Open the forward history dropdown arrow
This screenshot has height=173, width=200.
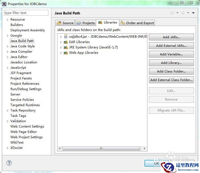[188, 13]
